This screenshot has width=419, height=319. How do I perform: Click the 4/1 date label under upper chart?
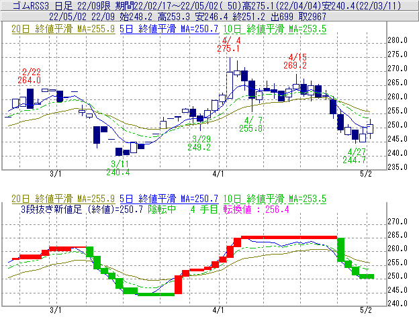click(x=218, y=174)
